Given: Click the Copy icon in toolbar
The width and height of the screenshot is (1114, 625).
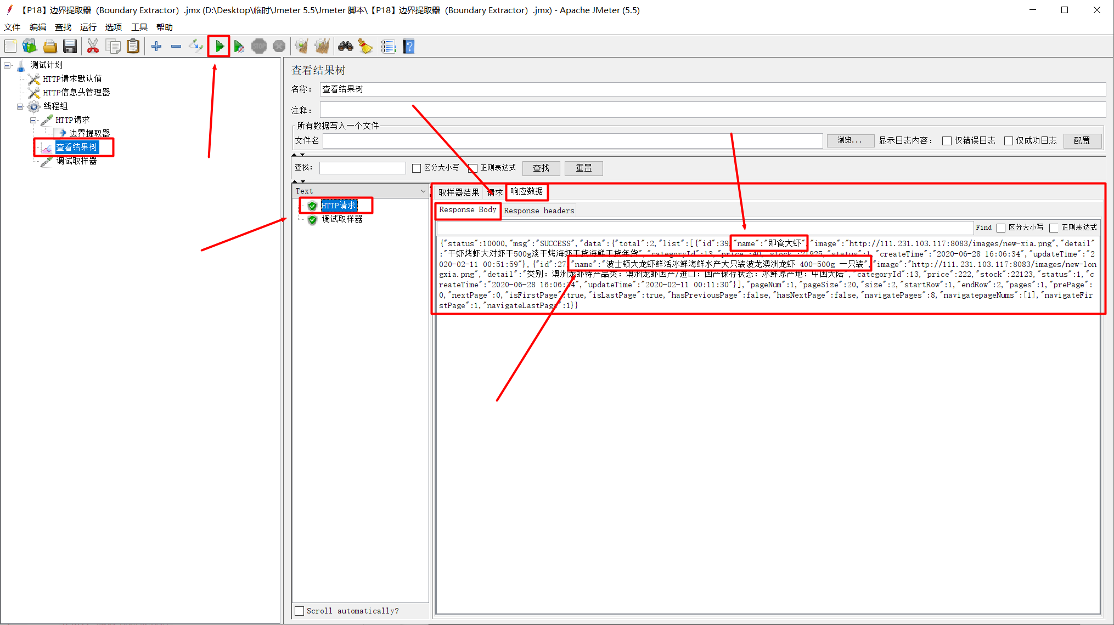Looking at the screenshot, I should [113, 47].
